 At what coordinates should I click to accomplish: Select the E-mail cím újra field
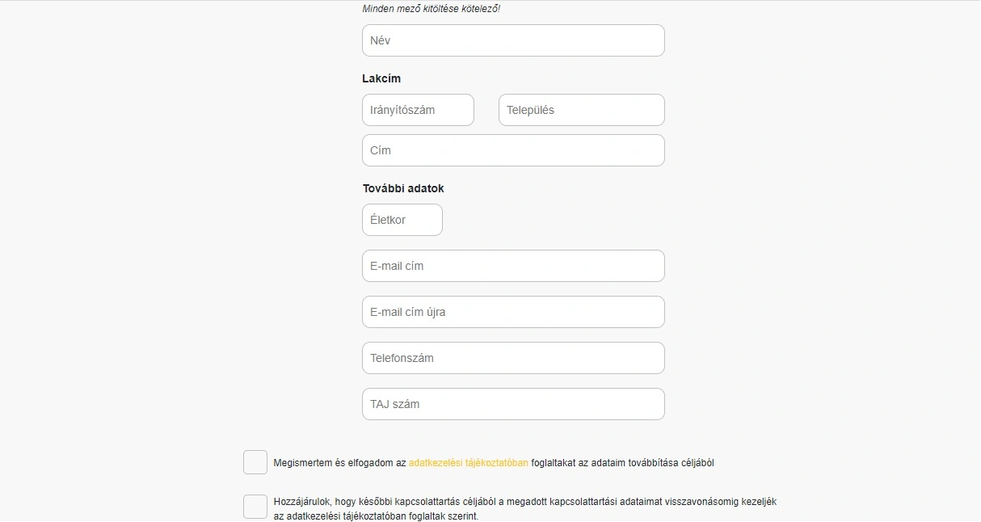click(x=513, y=312)
